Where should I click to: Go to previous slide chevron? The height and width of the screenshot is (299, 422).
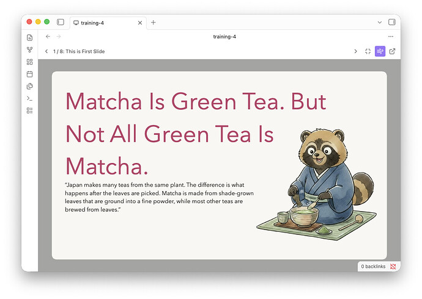[46, 51]
